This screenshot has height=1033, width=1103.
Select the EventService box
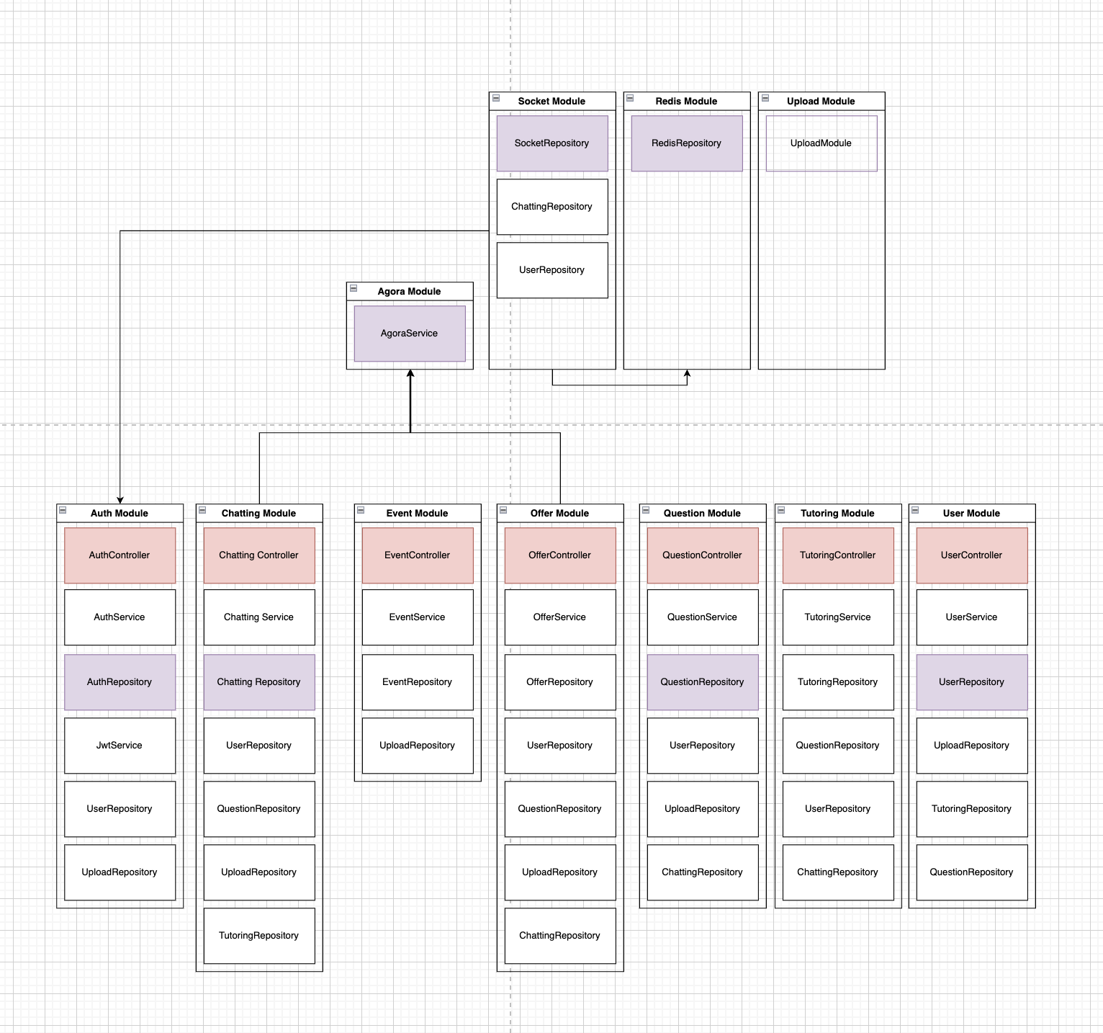click(418, 617)
